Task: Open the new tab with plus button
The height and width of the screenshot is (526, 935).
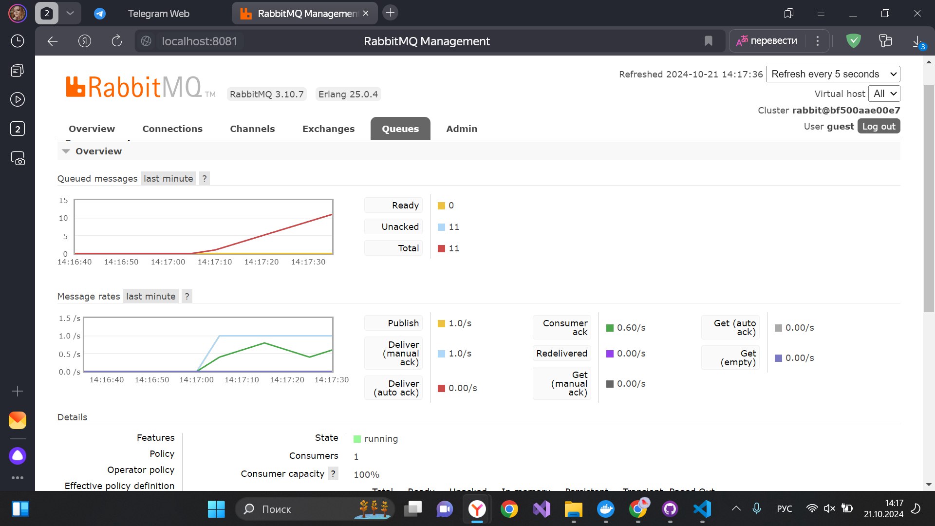Action: point(390,13)
